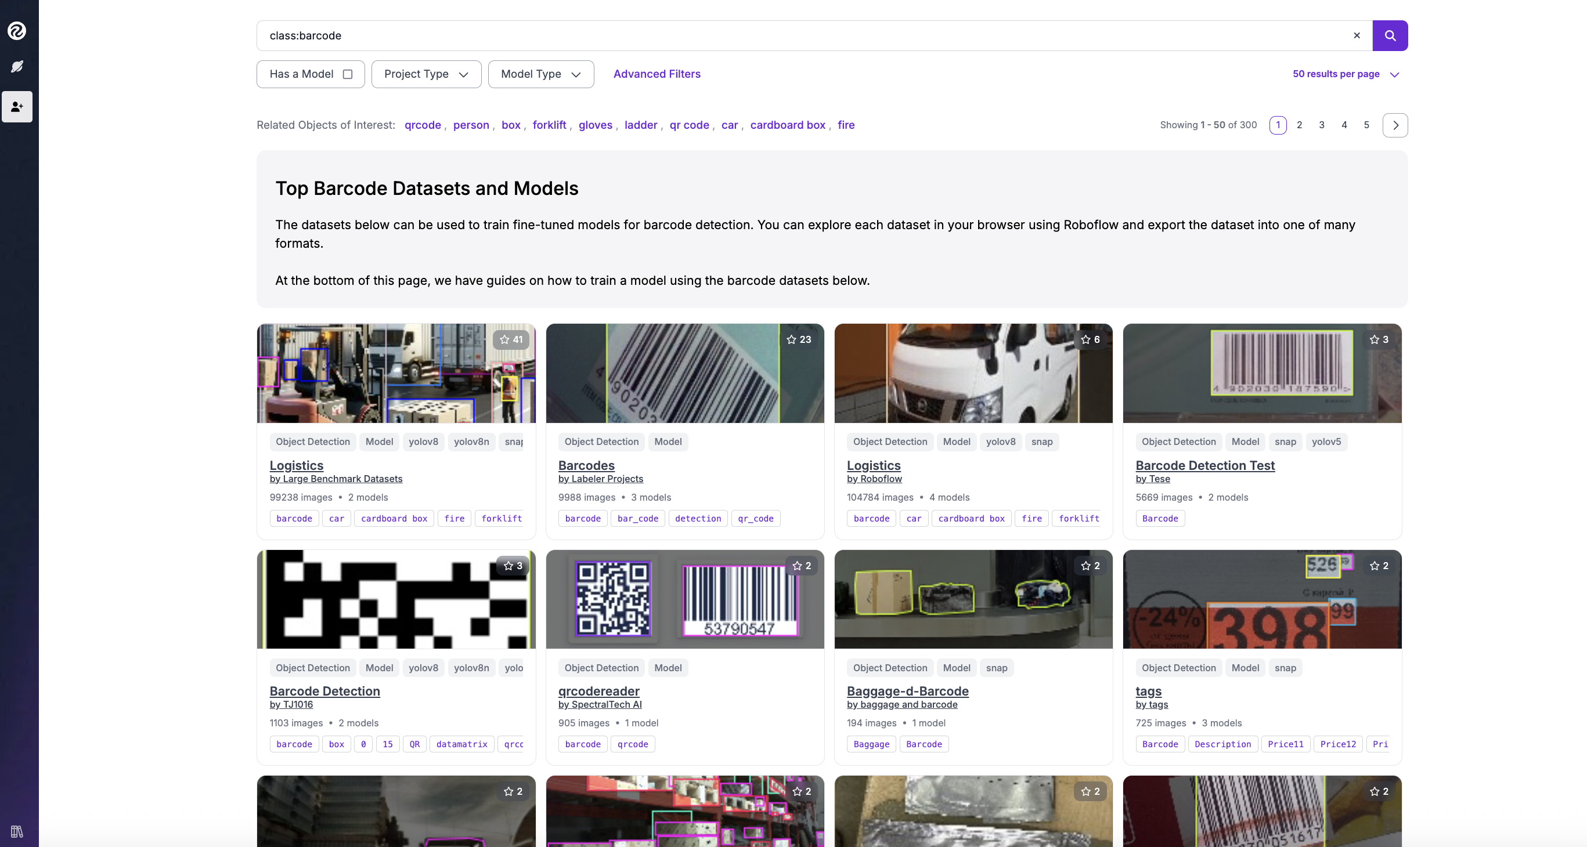The height and width of the screenshot is (847, 1587).
Task: Star the Barcode Detection by TJ1016 card
Action: (x=513, y=566)
